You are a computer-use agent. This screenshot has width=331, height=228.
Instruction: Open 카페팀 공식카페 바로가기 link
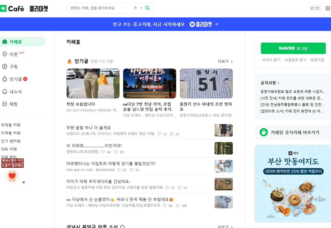[x=293, y=132]
